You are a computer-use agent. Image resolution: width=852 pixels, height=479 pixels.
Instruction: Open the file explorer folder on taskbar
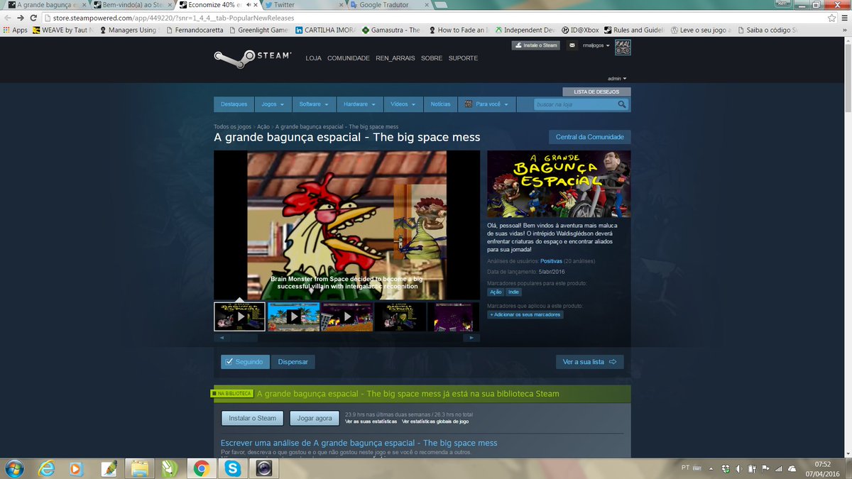140,468
